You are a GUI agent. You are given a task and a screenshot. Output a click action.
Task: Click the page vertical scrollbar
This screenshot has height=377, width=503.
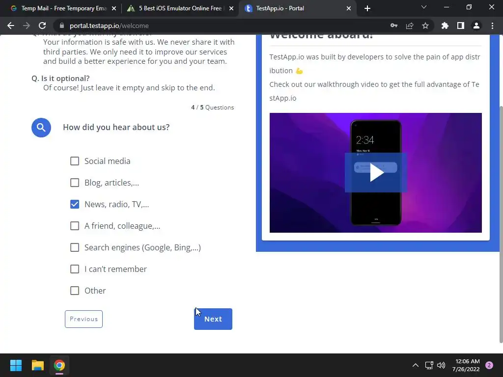pyautogui.click(x=501, y=224)
